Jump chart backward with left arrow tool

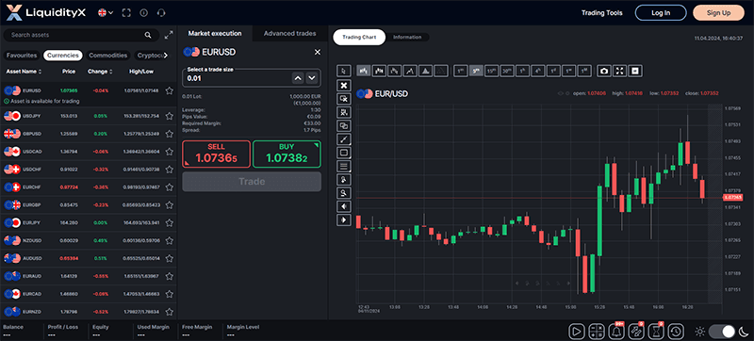(x=343, y=206)
